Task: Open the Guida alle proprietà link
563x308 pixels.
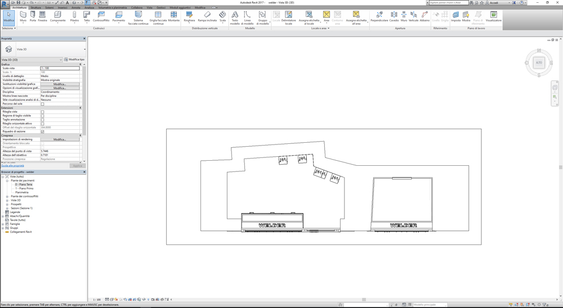Action: point(12,166)
